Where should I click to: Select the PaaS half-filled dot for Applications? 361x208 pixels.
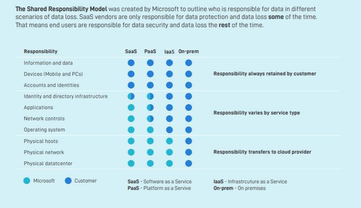(x=150, y=108)
